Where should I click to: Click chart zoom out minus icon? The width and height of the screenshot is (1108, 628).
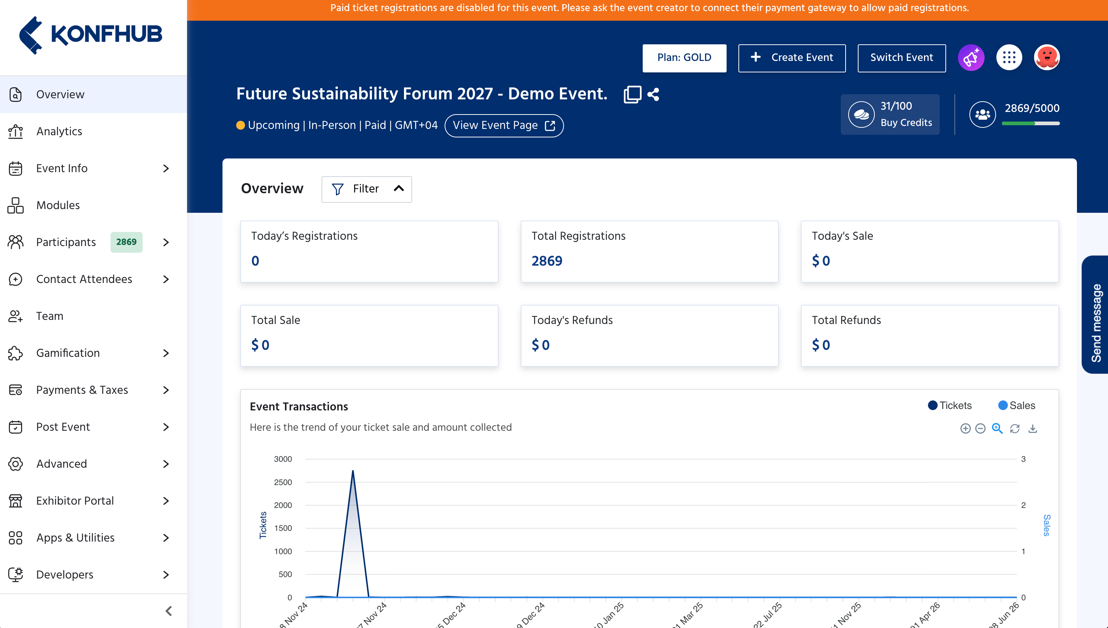980,428
